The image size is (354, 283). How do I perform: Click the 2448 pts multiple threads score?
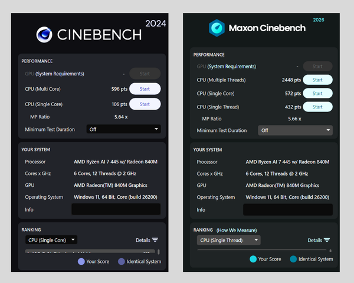pyautogui.click(x=291, y=80)
